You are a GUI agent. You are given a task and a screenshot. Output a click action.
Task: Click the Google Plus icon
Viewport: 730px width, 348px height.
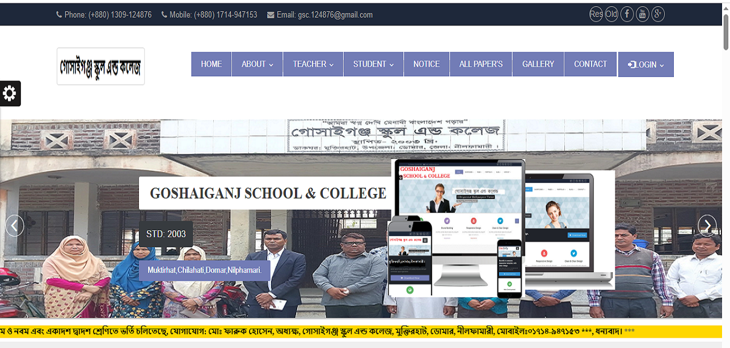tap(657, 14)
